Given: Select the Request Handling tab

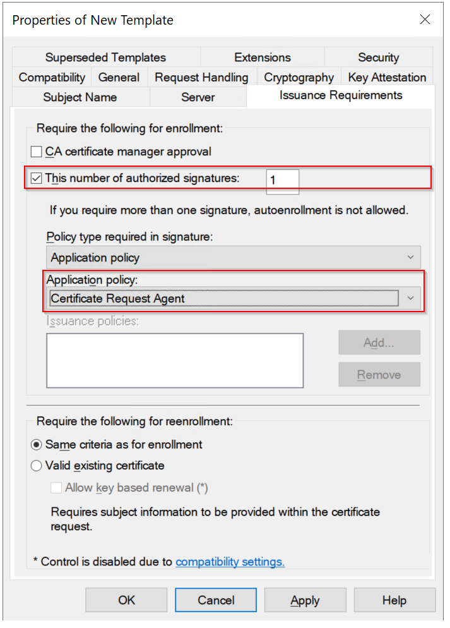Looking at the screenshot, I should (x=201, y=77).
